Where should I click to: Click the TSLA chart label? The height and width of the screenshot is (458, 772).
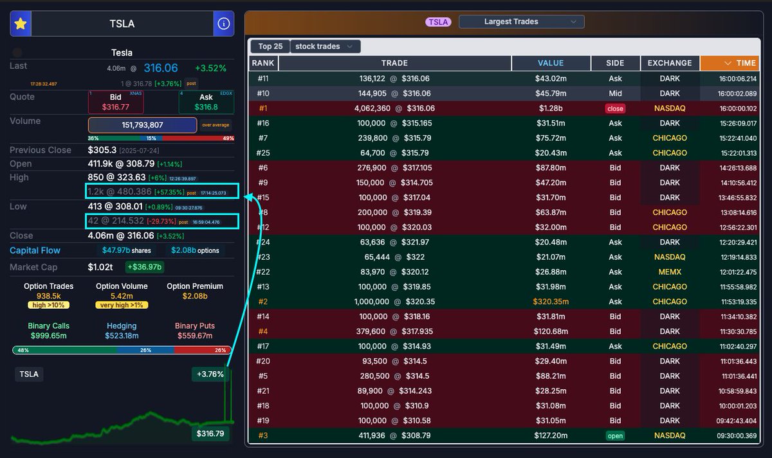click(x=29, y=374)
